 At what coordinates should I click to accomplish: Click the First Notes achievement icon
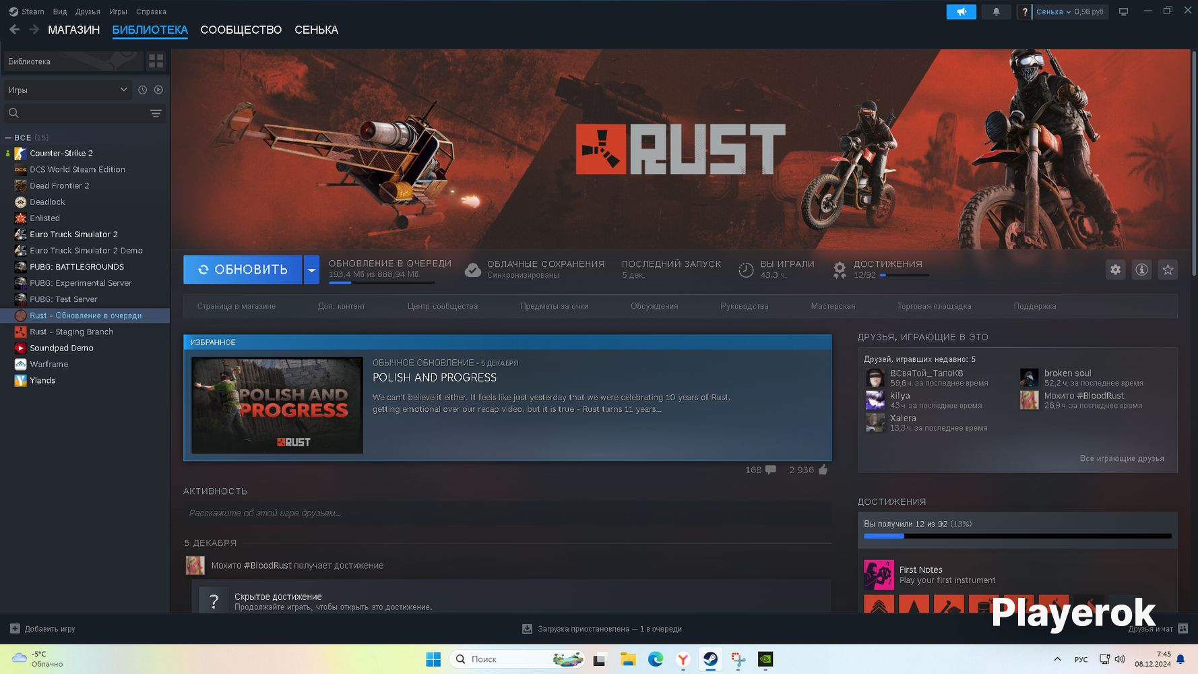(x=879, y=575)
